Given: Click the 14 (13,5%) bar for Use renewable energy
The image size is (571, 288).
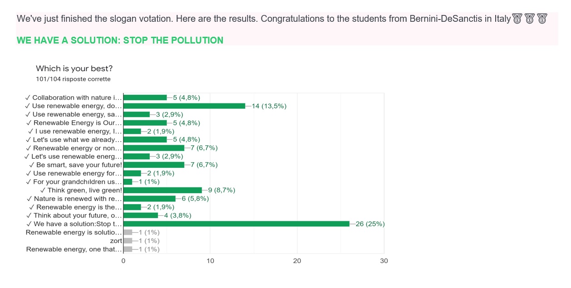Looking at the screenshot, I should [184, 106].
